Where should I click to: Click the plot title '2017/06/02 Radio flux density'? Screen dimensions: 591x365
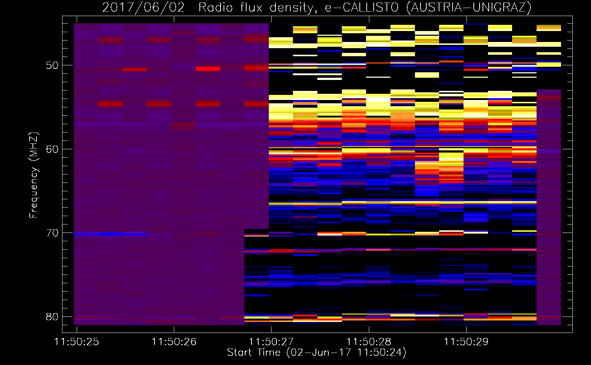317,7
